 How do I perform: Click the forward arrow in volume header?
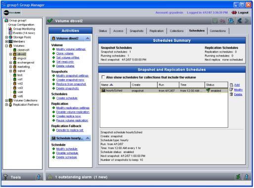coord(247,21)
